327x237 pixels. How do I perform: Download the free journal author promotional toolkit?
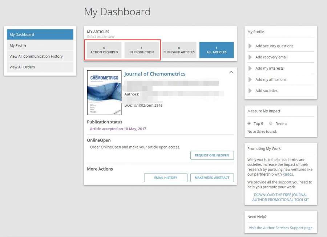[280, 197]
